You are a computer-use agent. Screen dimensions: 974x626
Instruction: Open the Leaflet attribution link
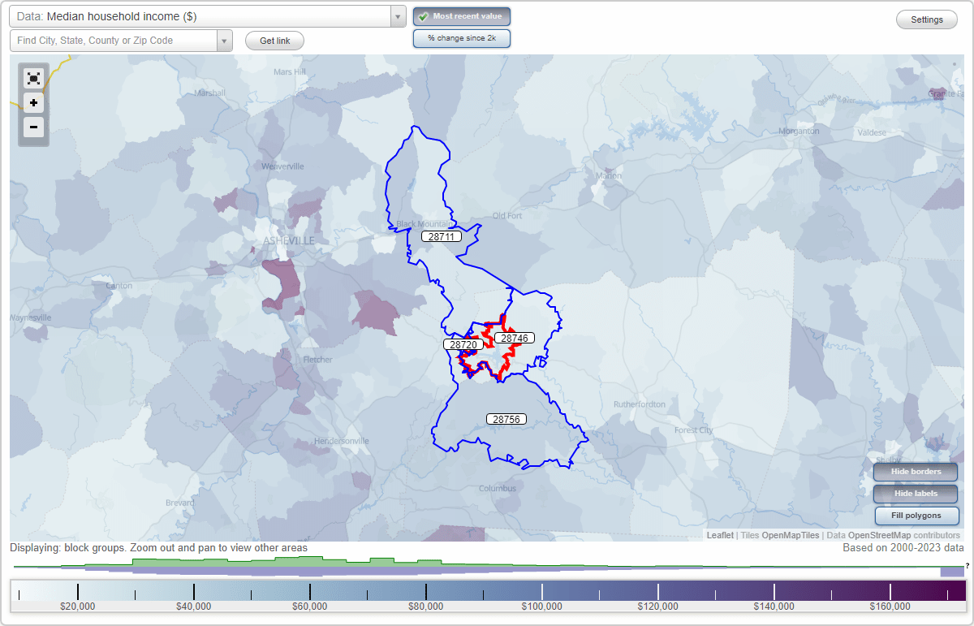coord(720,535)
